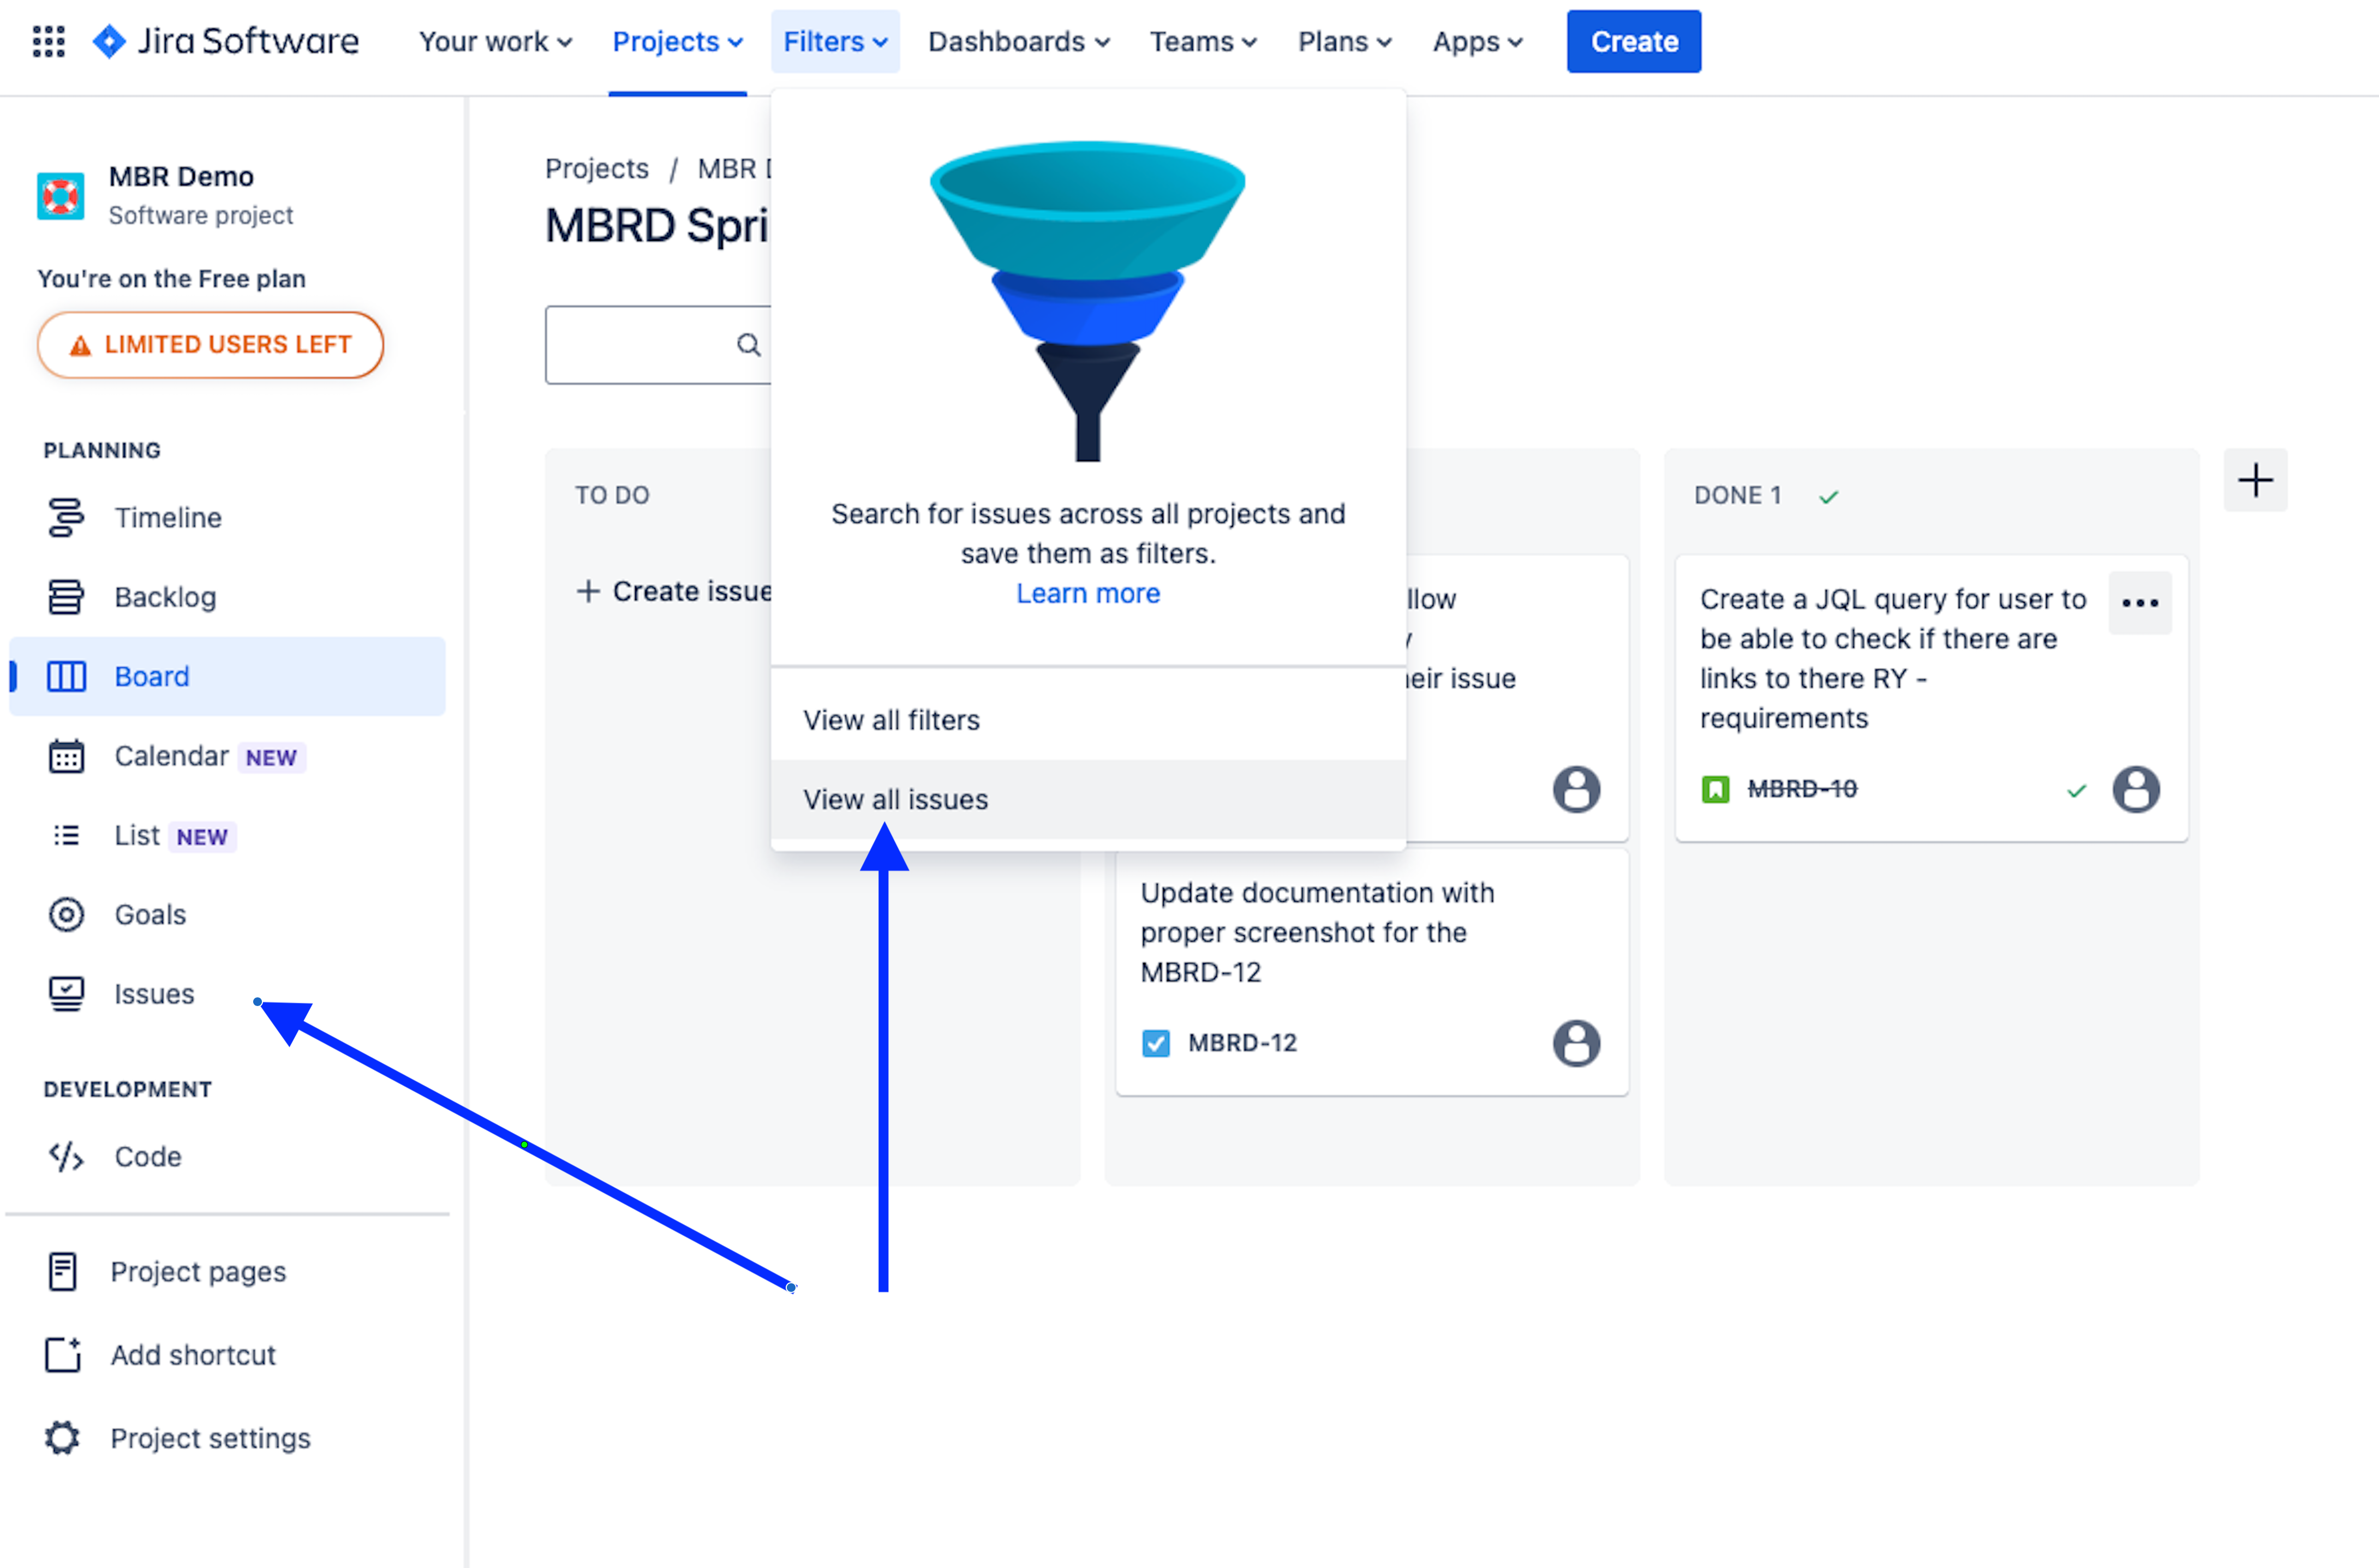Open Code under Development

pyautogui.click(x=148, y=1156)
